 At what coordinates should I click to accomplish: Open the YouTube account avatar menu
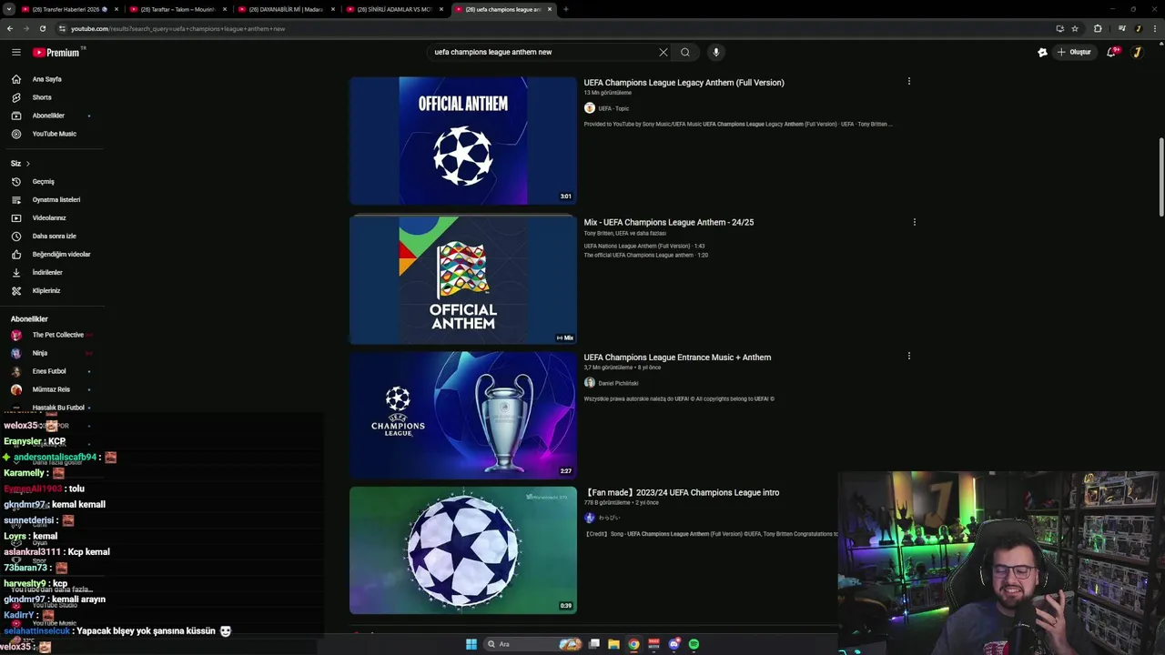click(x=1137, y=52)
